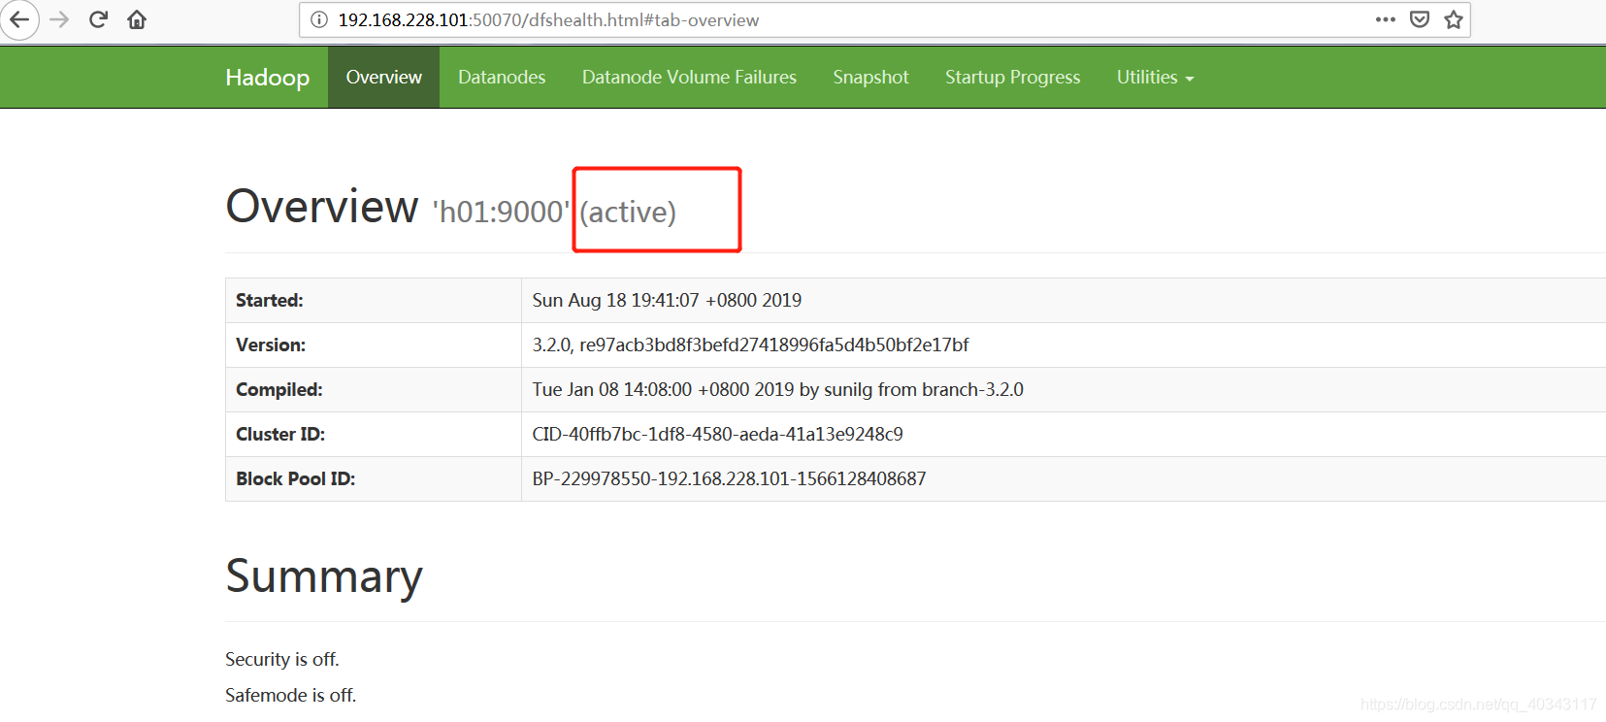Image resolution: width=1606 pixels, height=722 pixels.
Task: Open the browser home page icon
Action: click(137, 19)
